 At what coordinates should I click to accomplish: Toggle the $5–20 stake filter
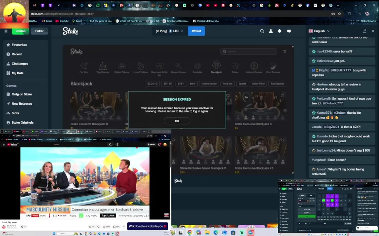[x=167, y=84]
